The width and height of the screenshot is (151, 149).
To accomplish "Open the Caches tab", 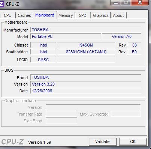I will coord(24,15).
